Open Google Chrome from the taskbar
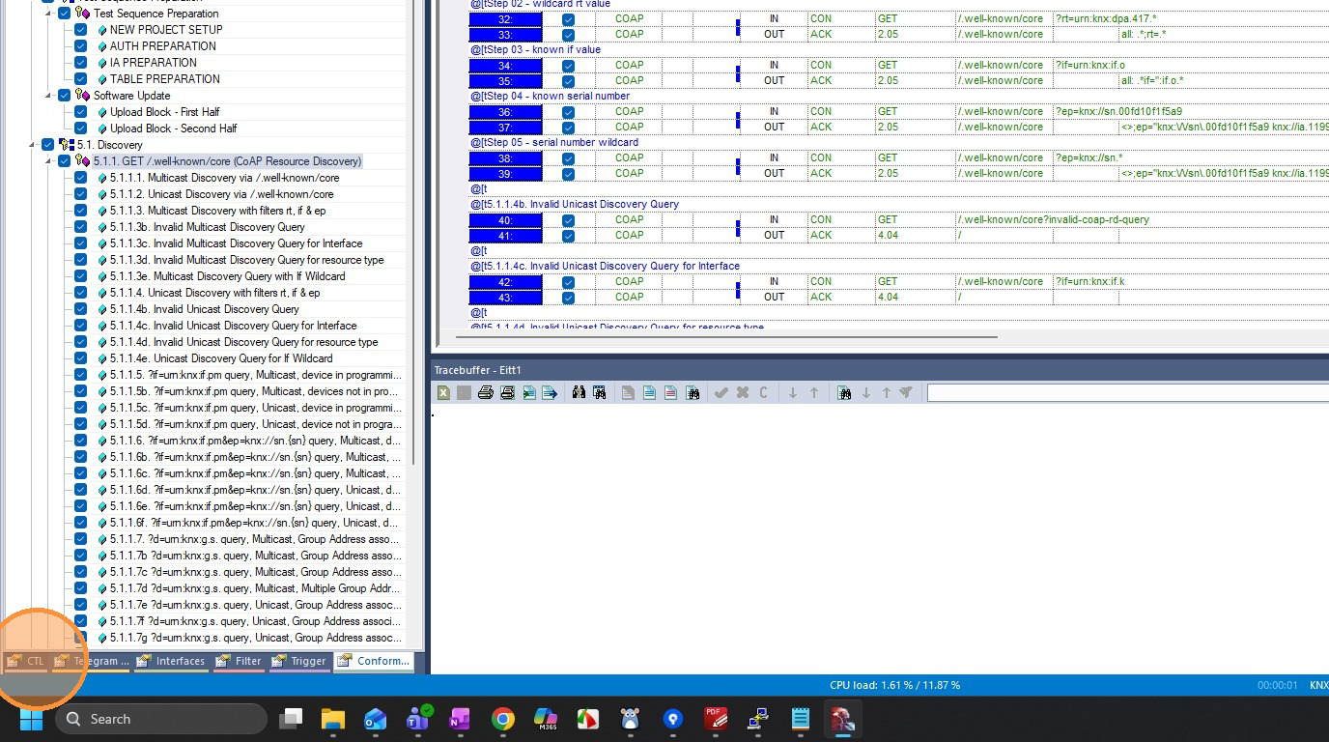 [x=502, y=719]
